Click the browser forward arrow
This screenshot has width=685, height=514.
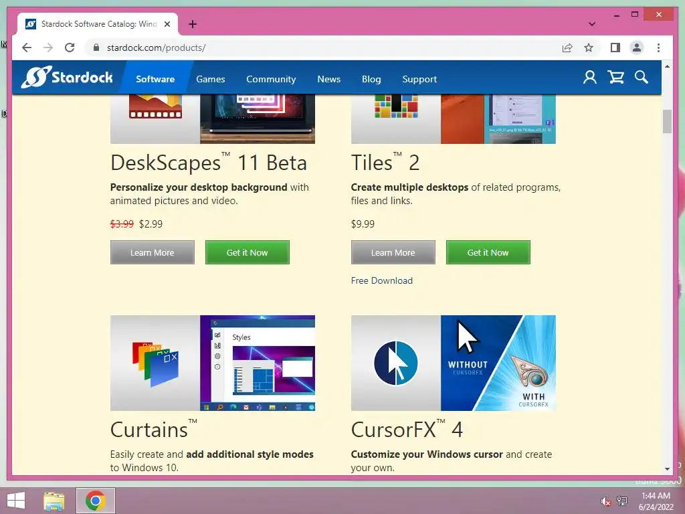pyautogui.click(x=48, y=48)
